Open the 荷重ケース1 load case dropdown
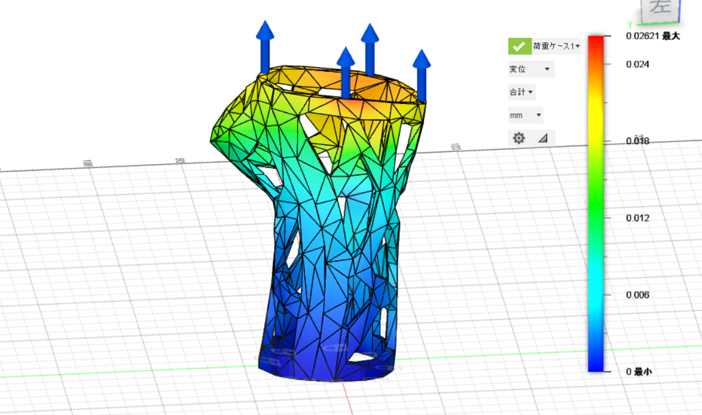The image size is (702, 415). click(x=557, y=46)
